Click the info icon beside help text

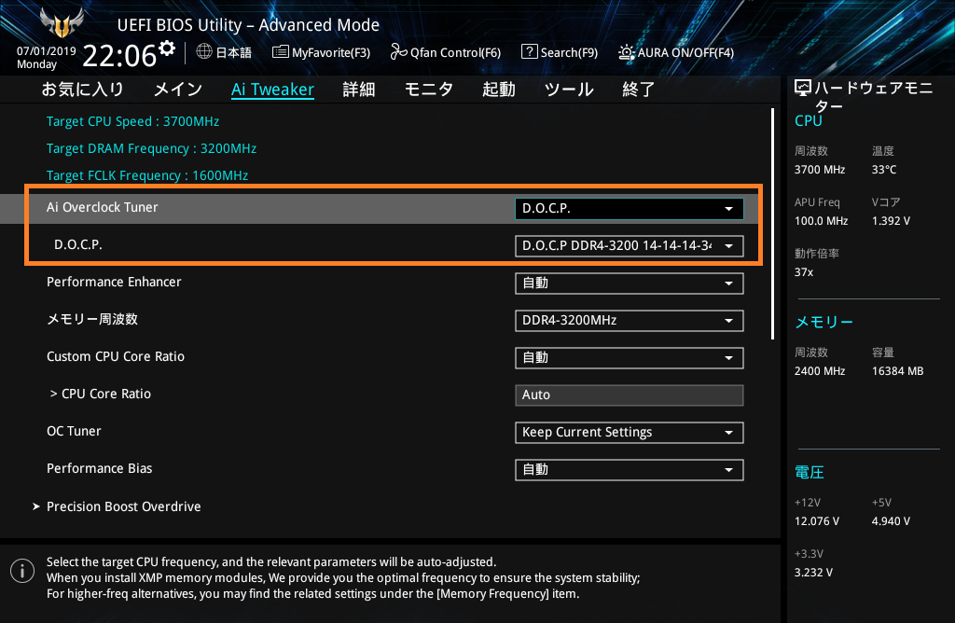[x=22, y=571]
